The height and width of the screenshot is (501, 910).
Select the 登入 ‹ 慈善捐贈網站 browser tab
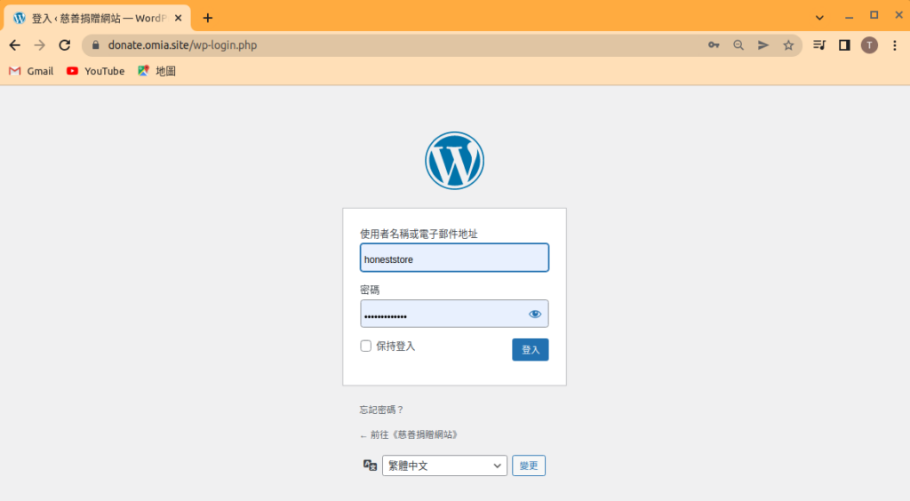93,18
